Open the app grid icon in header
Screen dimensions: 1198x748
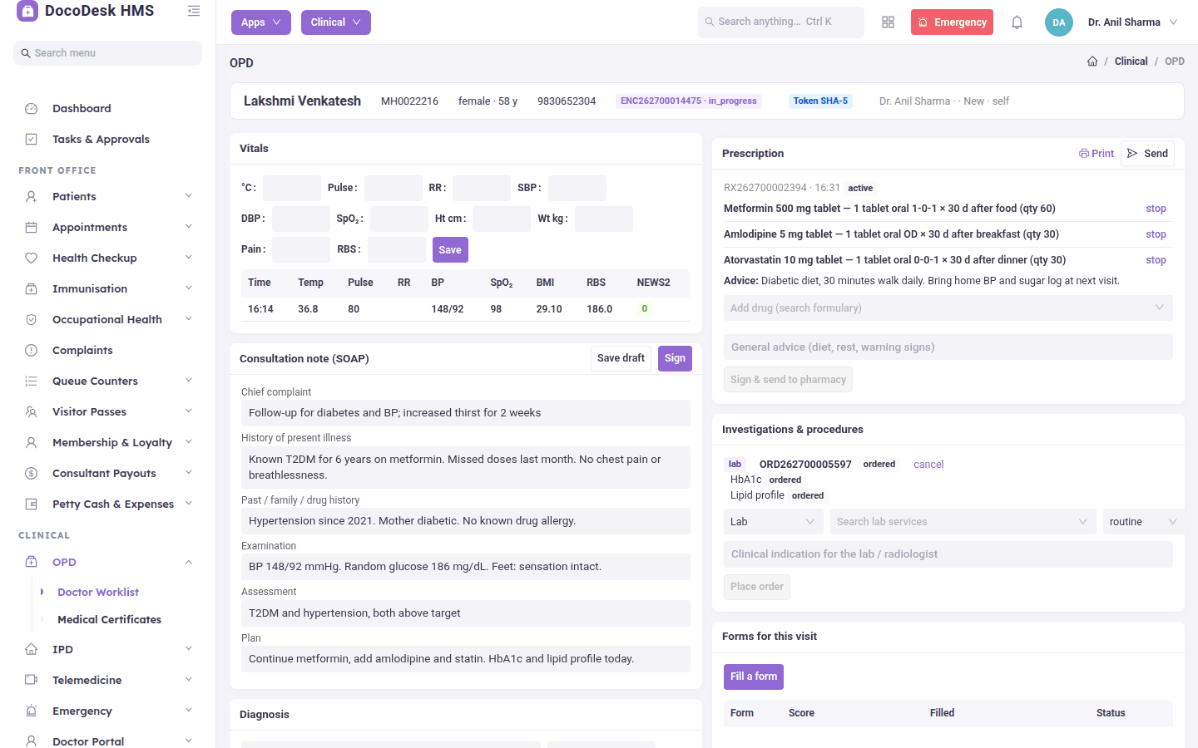888,22
